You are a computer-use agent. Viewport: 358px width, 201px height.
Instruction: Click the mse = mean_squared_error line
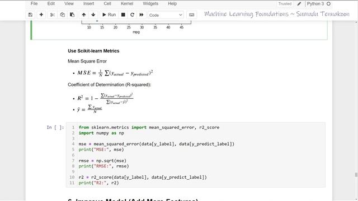pos(157,144)
